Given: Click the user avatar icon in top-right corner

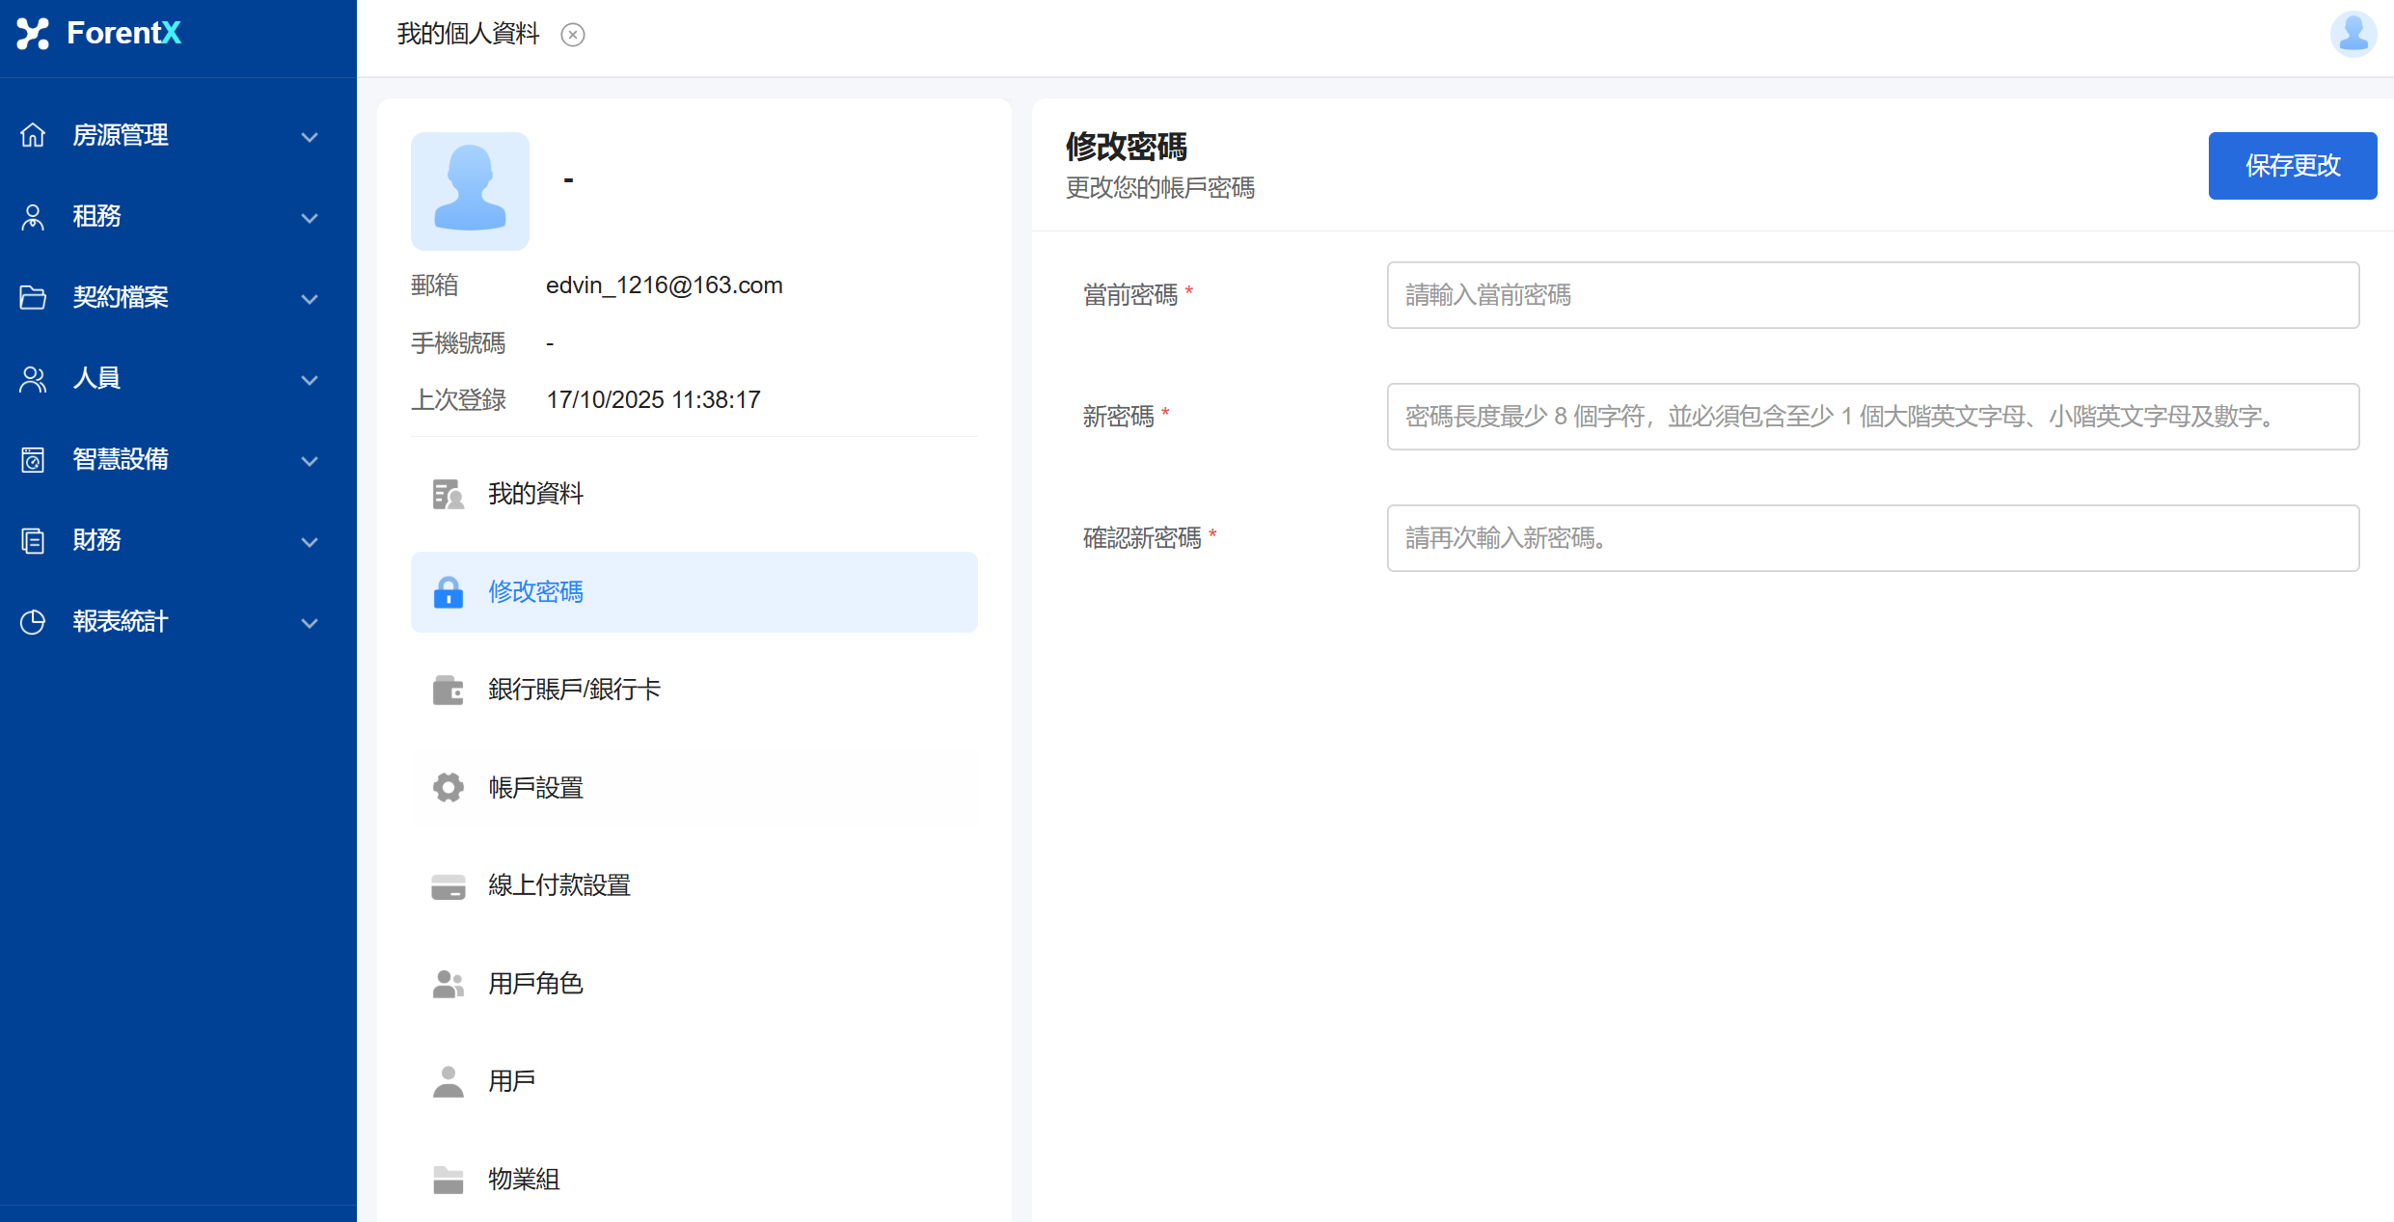Looking at the screenshot, I should click(x=2353, y=35).
